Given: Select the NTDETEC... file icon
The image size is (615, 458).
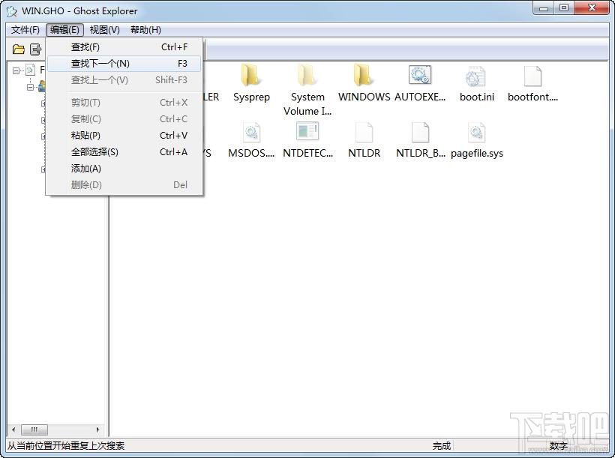Looking at the screenshot, I should (x=307, y=131).
